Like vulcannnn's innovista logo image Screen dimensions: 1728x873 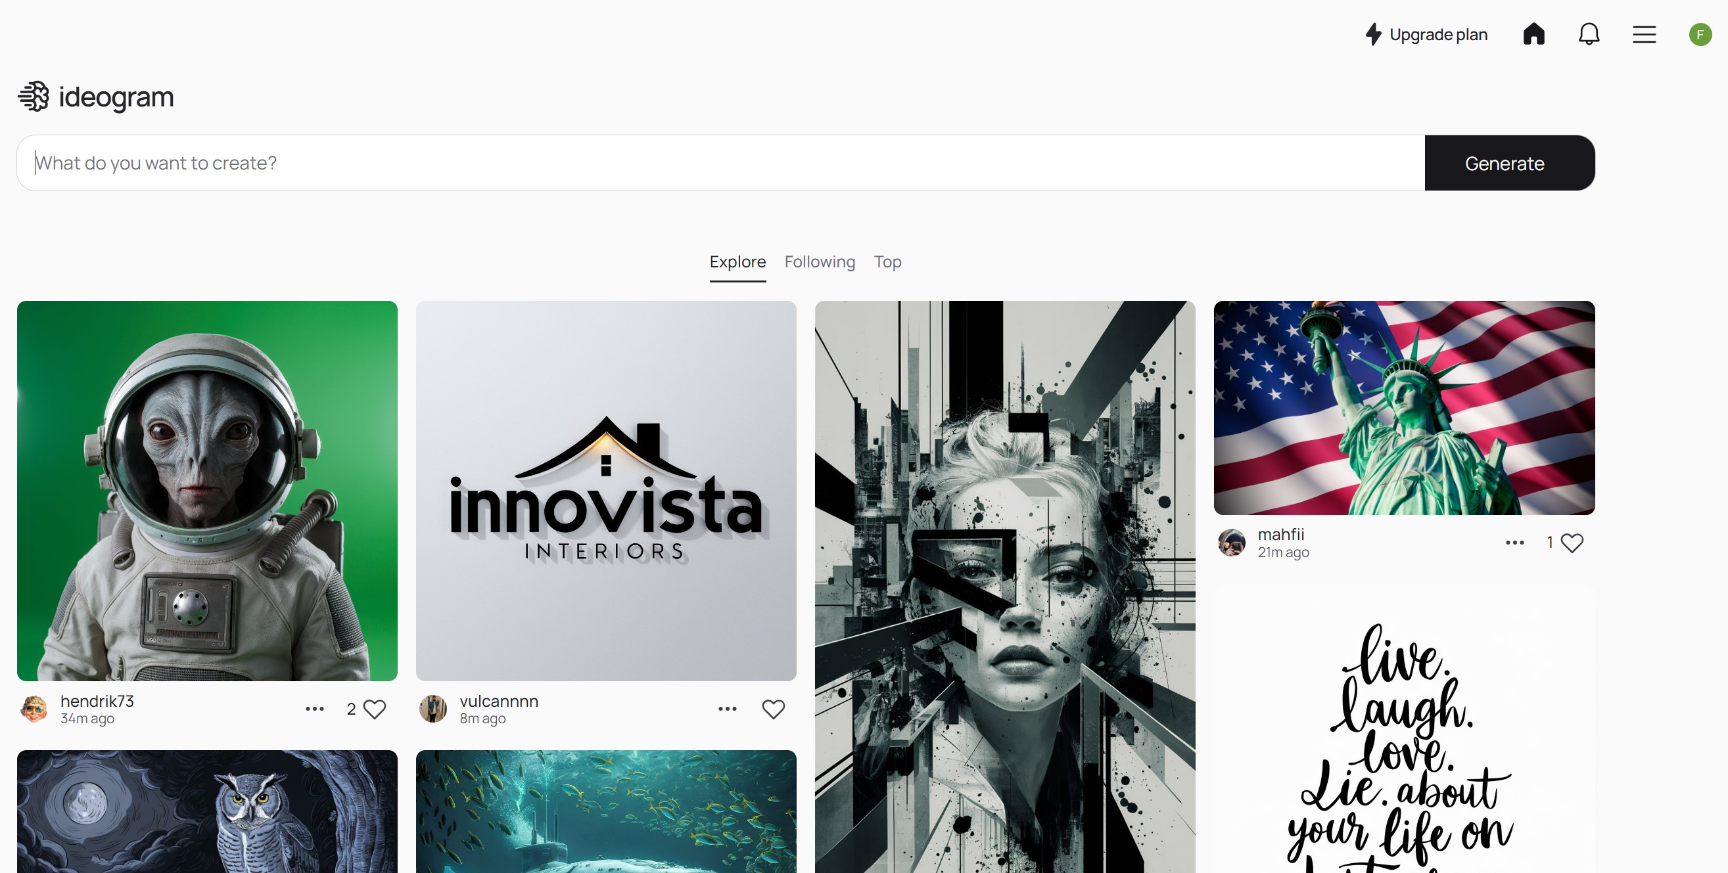[773, 709]
